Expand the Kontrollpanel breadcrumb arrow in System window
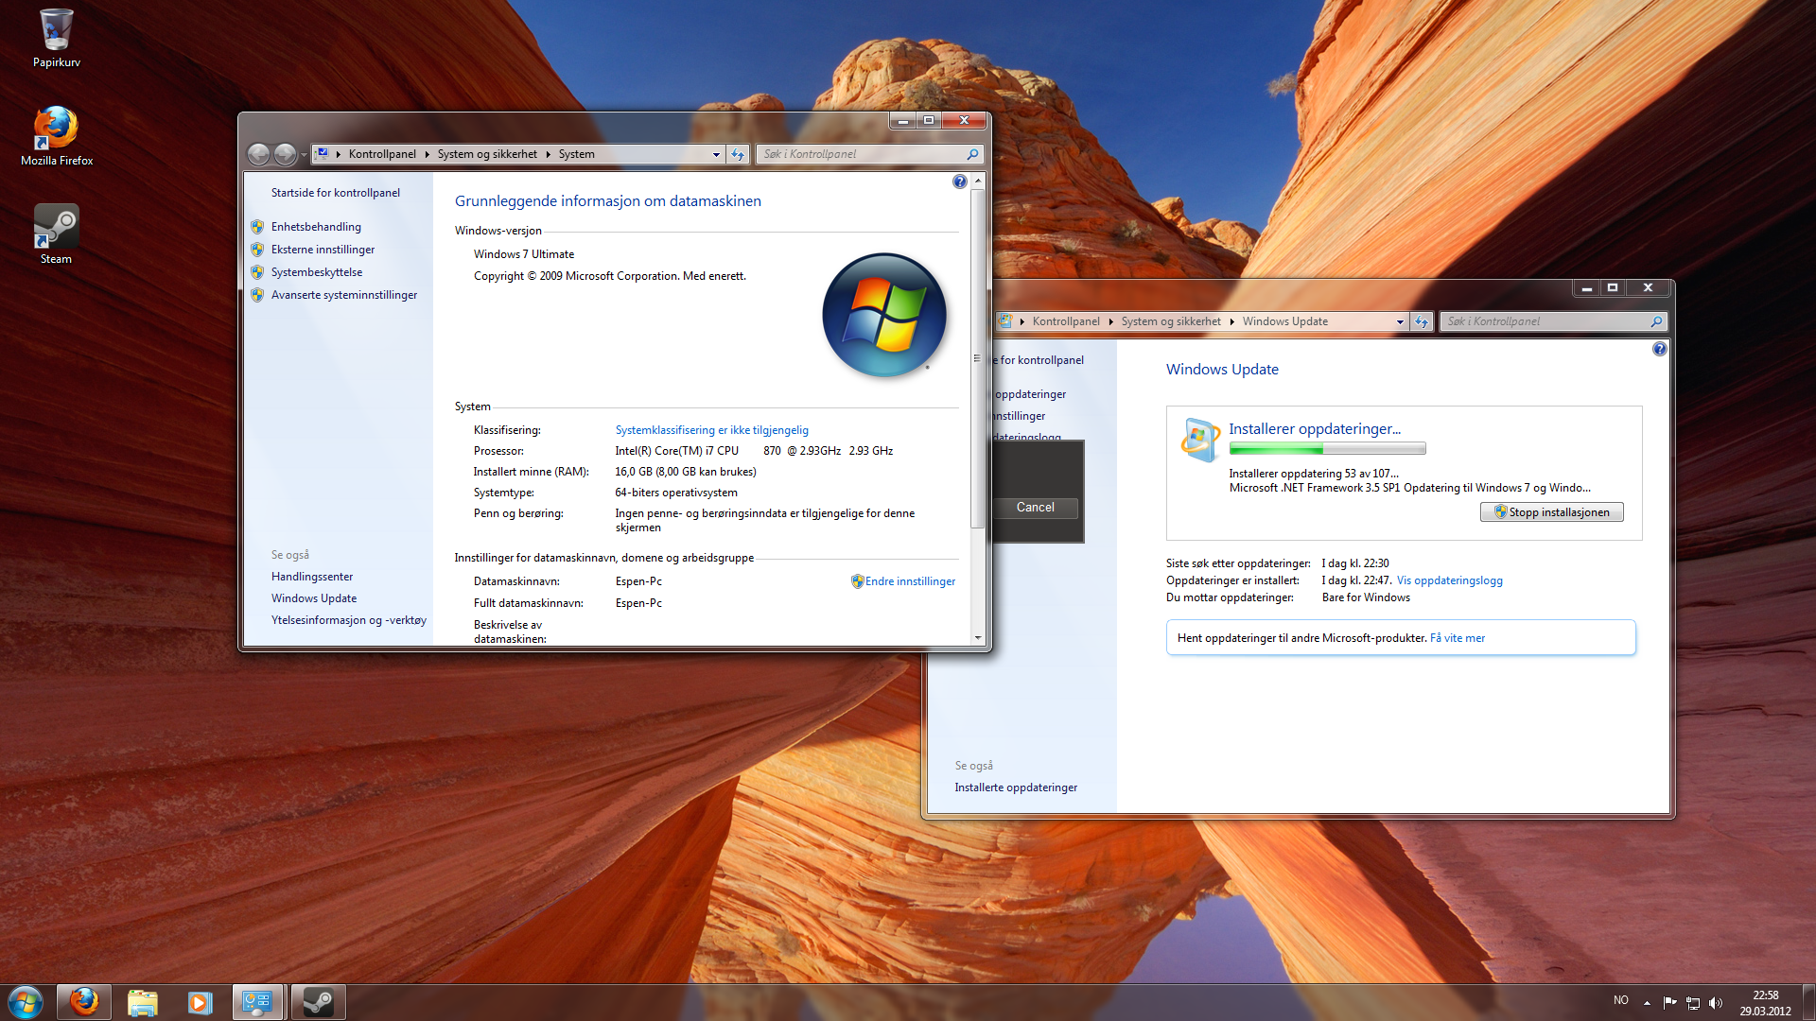This screenshot has width=1816, height=1021. [x=427, y=154]
